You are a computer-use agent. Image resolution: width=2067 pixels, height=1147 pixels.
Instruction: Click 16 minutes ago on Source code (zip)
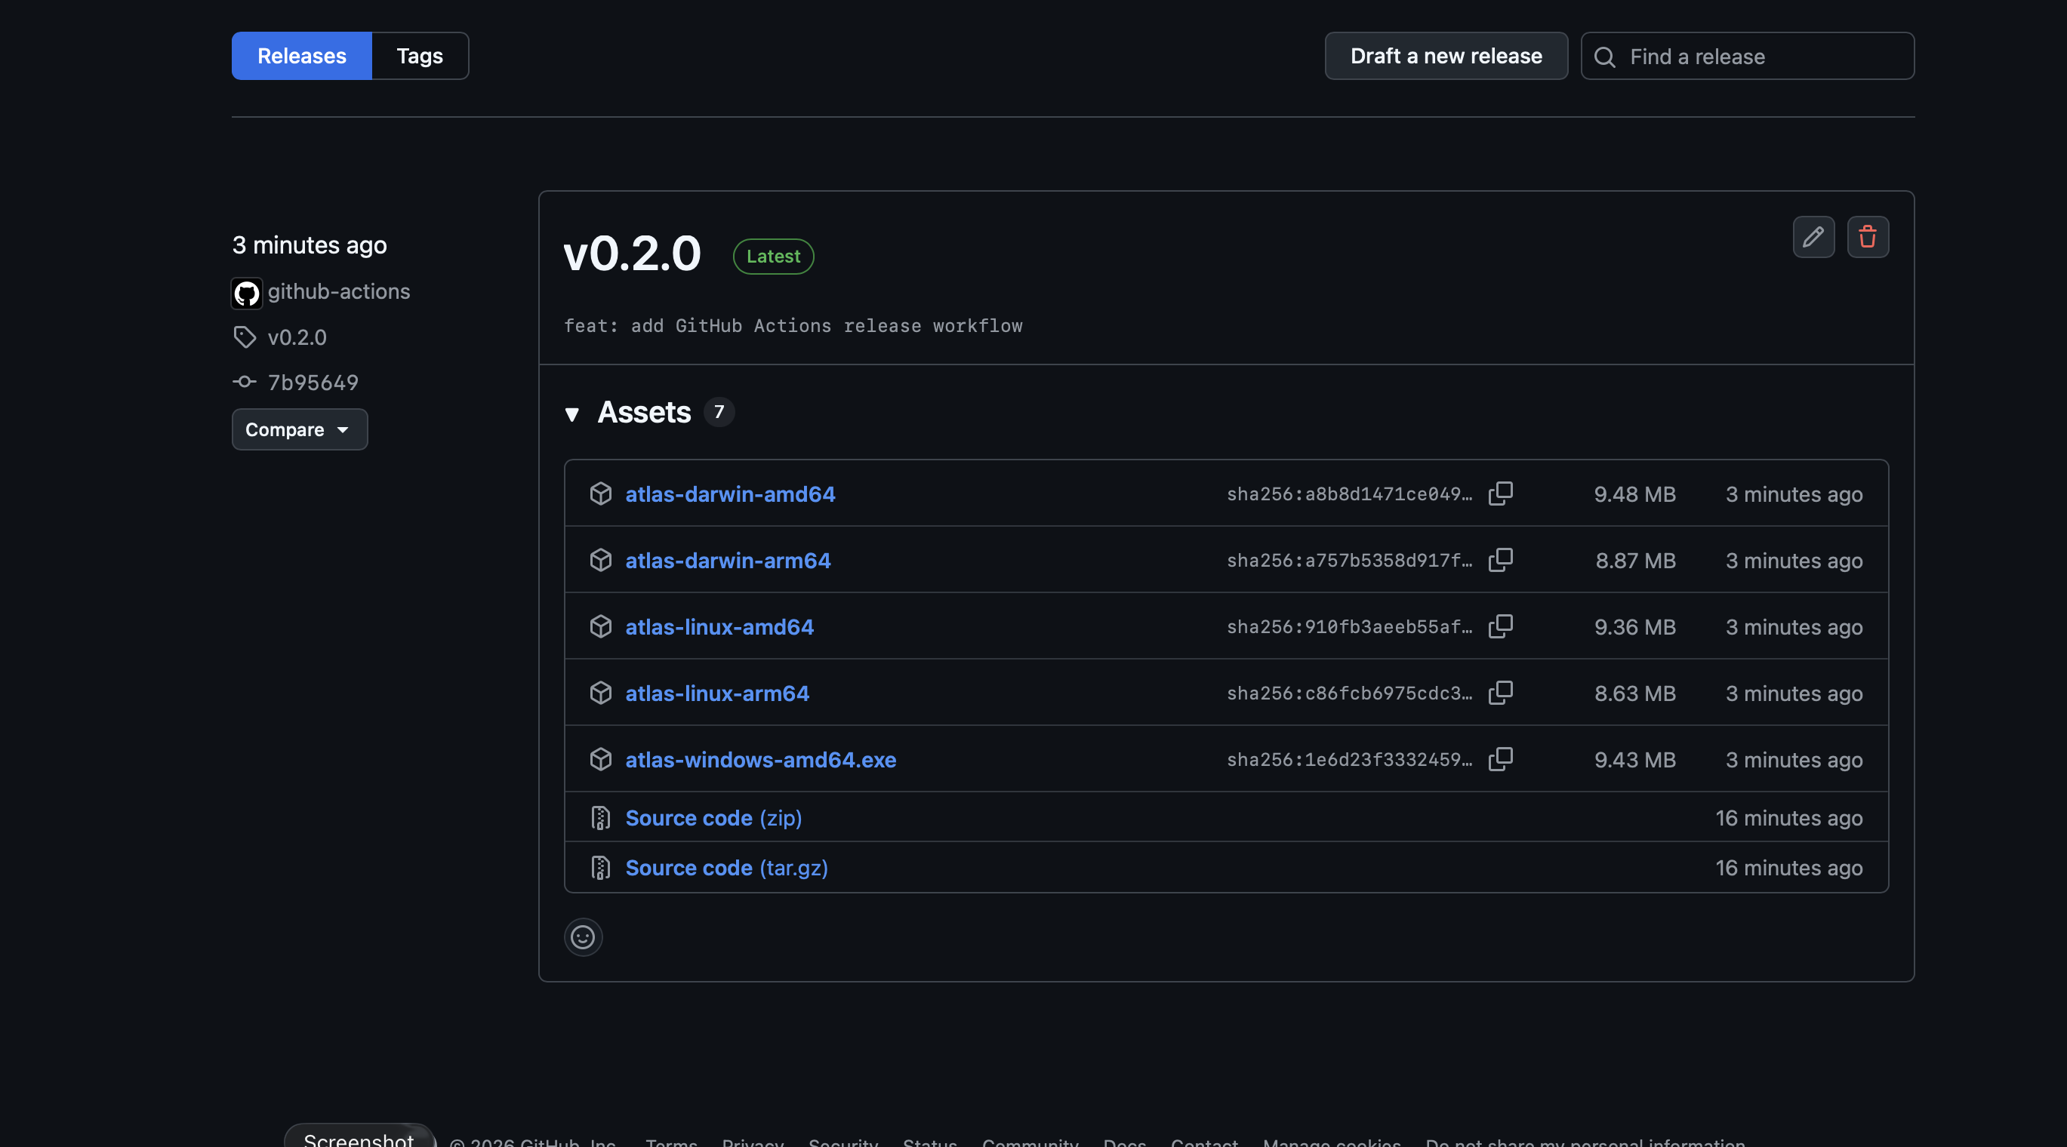tap(1788, 818)
